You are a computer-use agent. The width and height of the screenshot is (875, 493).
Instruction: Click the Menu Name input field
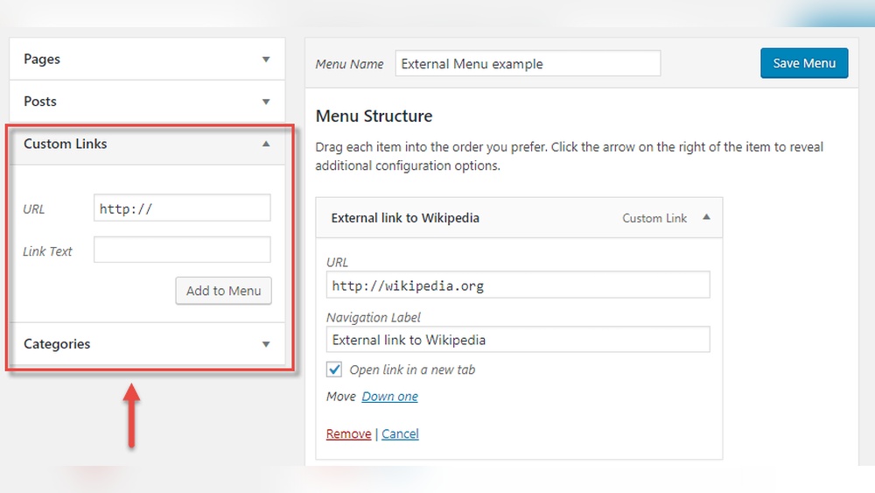[x=528, y=64]
